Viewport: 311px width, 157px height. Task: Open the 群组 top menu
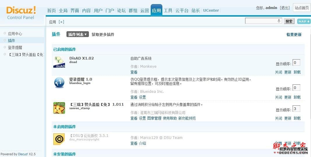[133, 11]
